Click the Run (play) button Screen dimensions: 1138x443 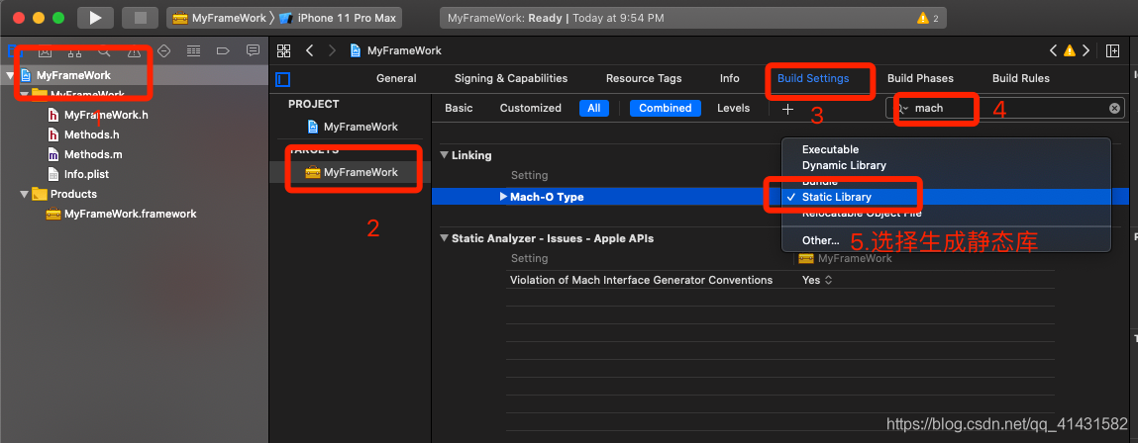point(95,18)
